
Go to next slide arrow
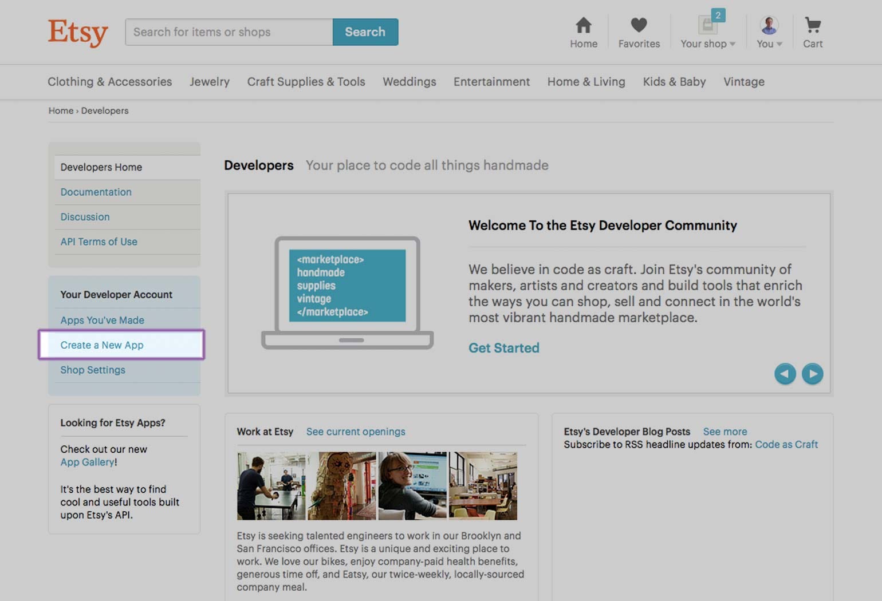[x=812, y=374]
